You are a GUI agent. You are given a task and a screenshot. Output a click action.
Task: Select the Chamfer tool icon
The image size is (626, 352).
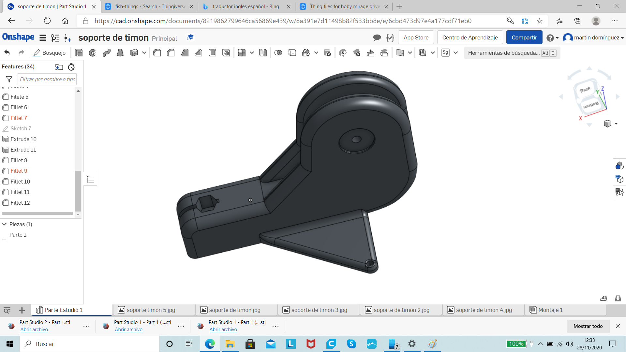[x=171, y=52]
